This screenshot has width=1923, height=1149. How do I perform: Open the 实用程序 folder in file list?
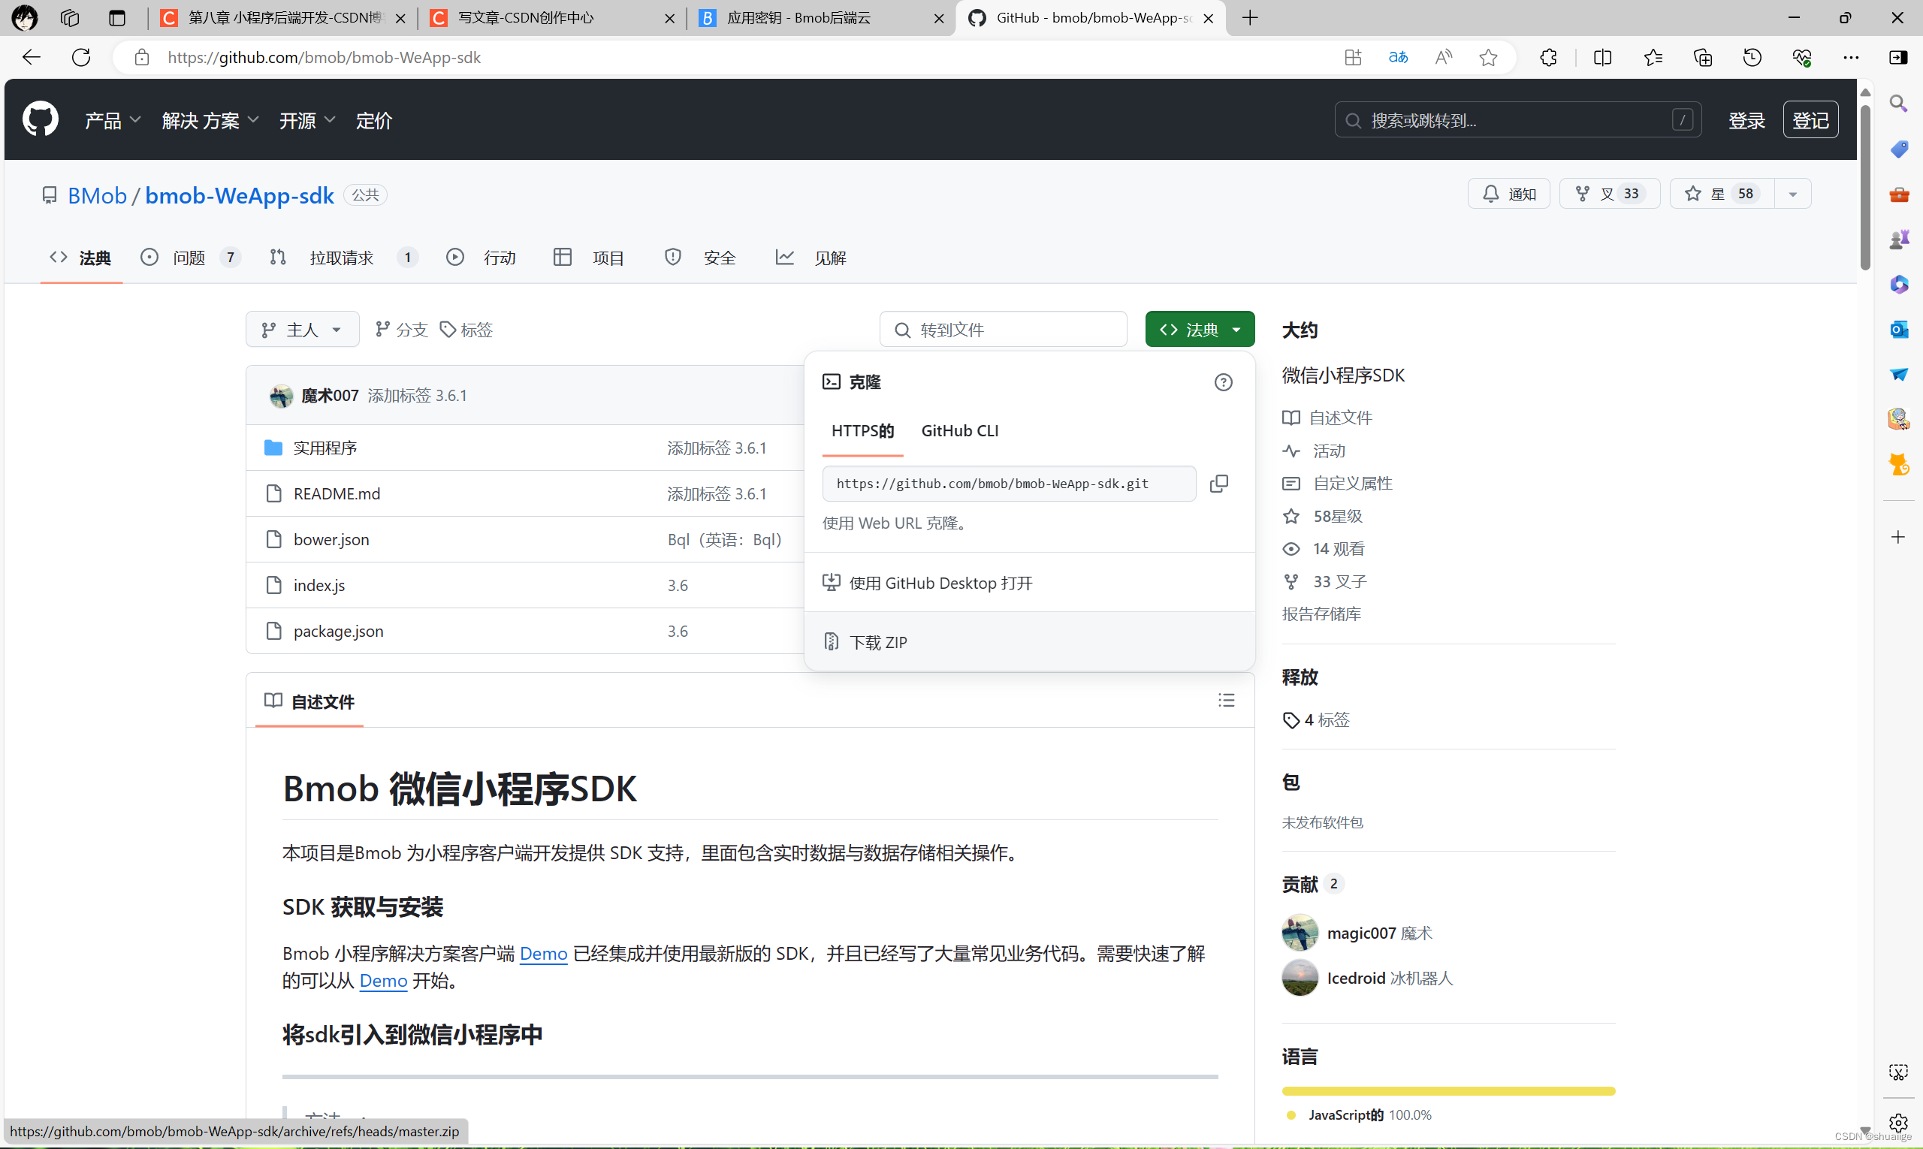tap(325, 448)
